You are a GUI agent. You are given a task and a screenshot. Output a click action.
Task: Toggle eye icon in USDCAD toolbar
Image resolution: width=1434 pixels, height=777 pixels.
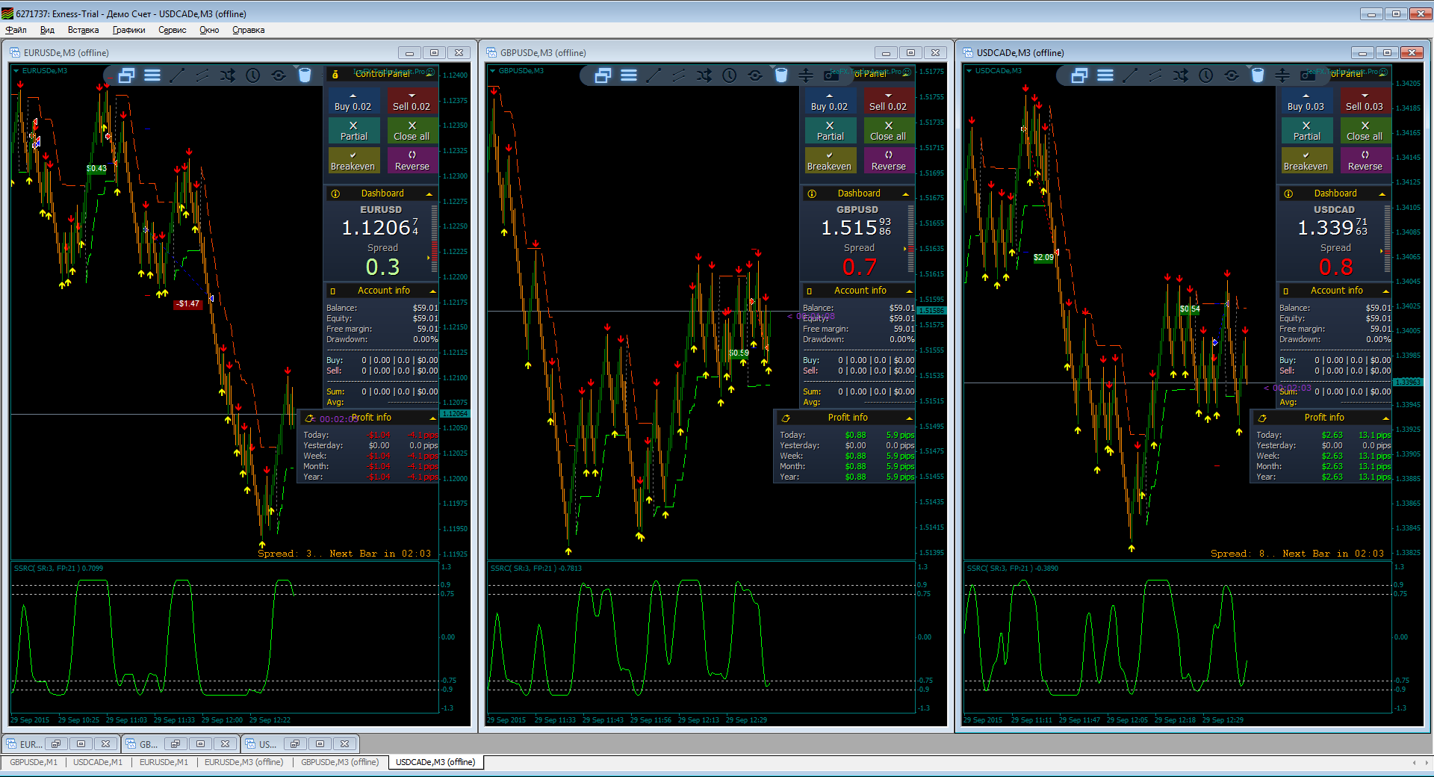point(1232,75)
